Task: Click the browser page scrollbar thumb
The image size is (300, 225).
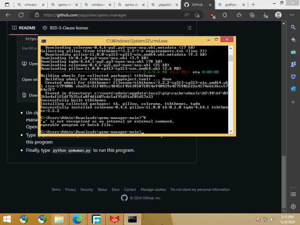Action: pos(284,182)
